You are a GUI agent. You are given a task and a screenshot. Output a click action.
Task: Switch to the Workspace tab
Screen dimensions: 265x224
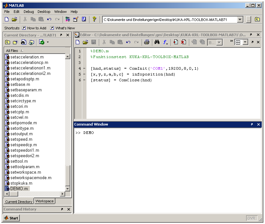coord(45,201)
